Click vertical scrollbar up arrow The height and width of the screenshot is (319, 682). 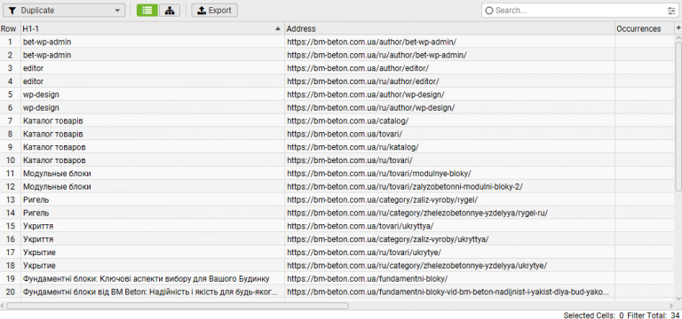[x=678, y=38]
